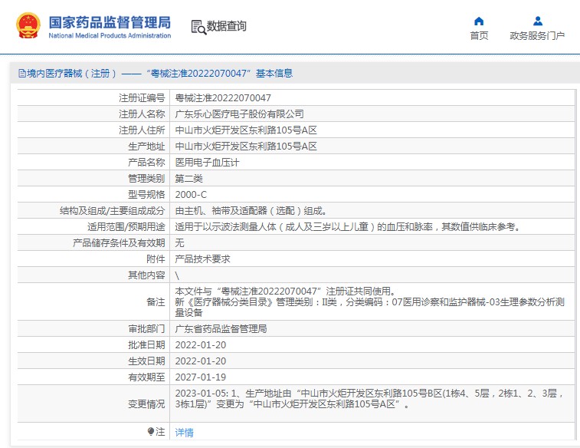Viewport: 580px width, 448px height.
Task: Click the 注册人住所 row label
Action: pyautogui.click(x=142, y=130)
